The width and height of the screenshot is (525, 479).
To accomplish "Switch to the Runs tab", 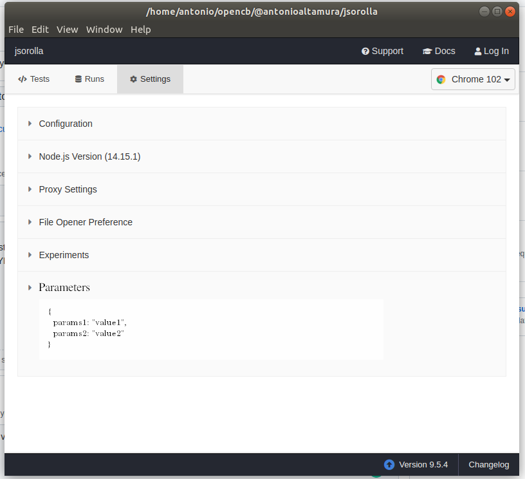I will click(x=89, y=79).
